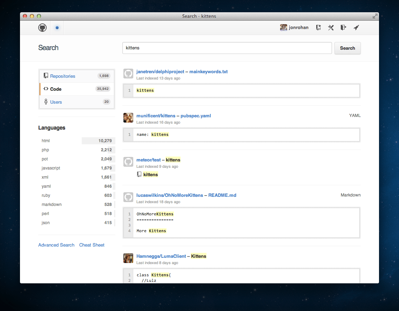Switch to the Repositories results tab
The height and width of the screenshot is (311, 399).
(x=62, y=76)
